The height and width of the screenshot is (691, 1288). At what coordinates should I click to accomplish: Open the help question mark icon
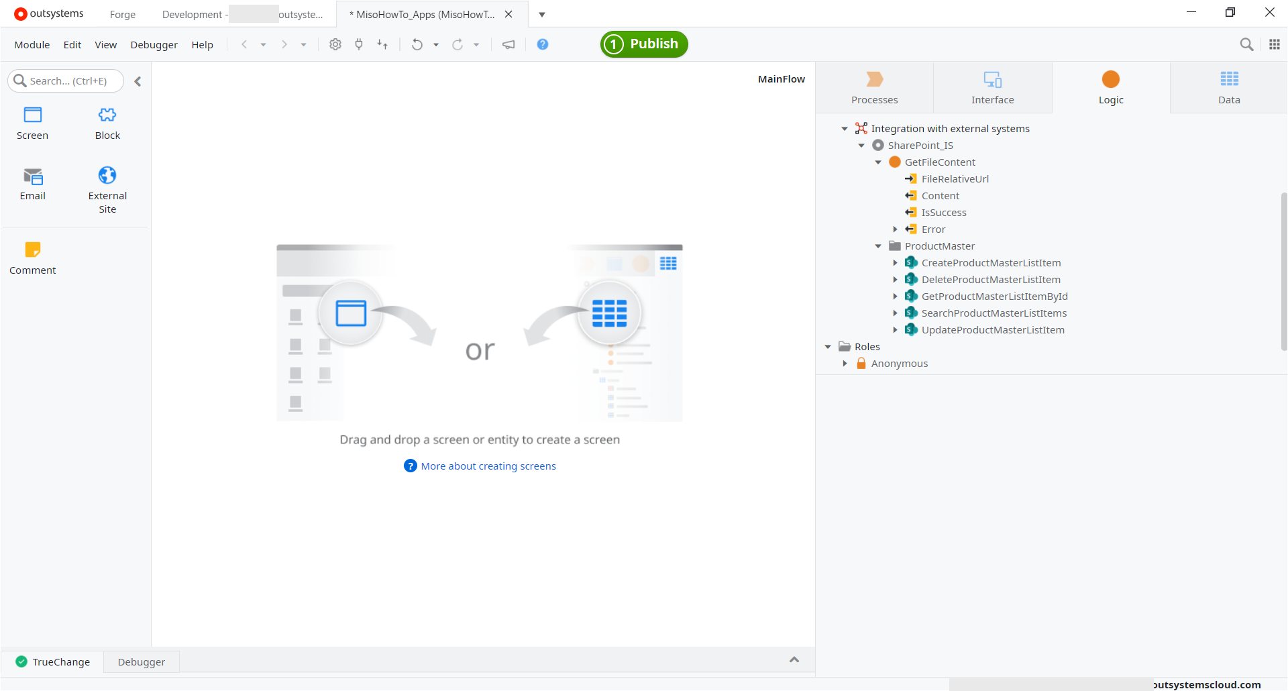coord(543,44)
